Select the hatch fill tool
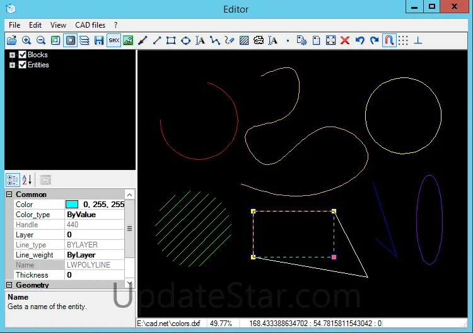The image size is (473, 333). click(243, 40)
